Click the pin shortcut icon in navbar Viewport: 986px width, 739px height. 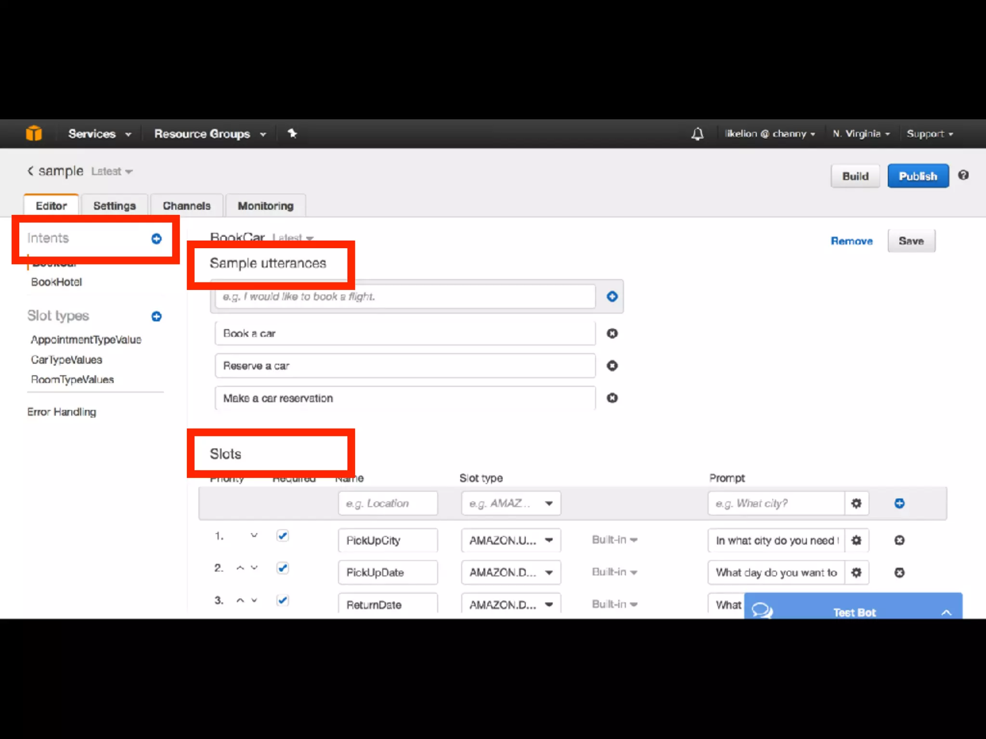click(x=292, y=133)
